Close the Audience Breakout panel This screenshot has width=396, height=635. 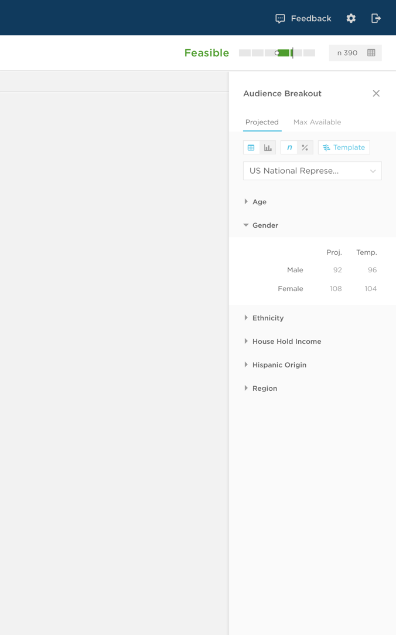(376, 93)
